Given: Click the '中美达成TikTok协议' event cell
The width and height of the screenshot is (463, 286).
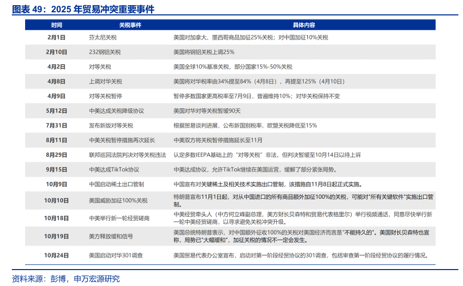Looking at the screenshot, I should (x=114, y=169).
